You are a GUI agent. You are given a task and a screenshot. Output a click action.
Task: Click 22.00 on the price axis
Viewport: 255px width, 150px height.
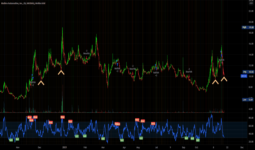(251, 11)
